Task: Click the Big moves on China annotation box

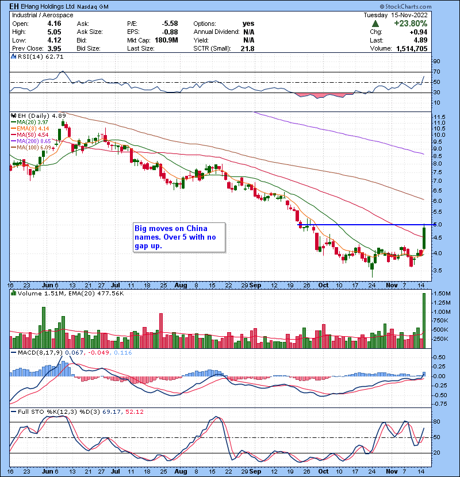Action: (179, 237)
